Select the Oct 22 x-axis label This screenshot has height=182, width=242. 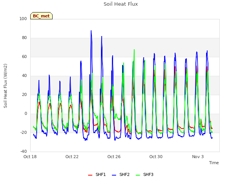coord(72,157)
